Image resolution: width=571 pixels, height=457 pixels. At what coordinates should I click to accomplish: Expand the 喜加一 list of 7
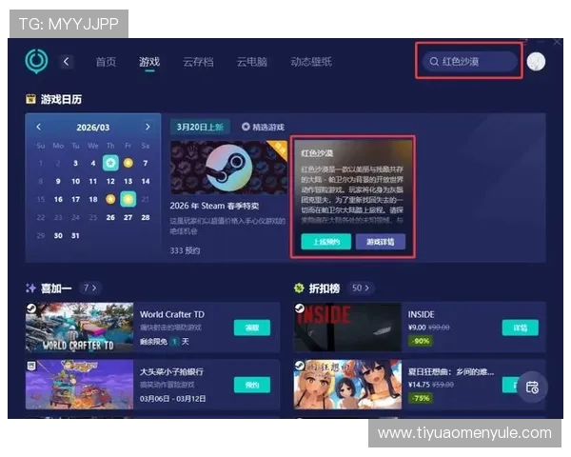(90, 287)
